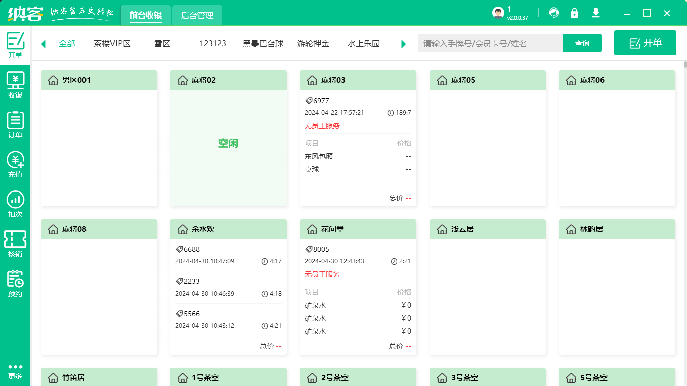This screenshot has width=687, height=386.
Task: Click the member card search input field
Action: point(490,43)
